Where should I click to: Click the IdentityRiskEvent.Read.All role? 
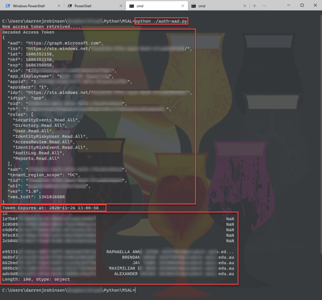click(50, 147)
